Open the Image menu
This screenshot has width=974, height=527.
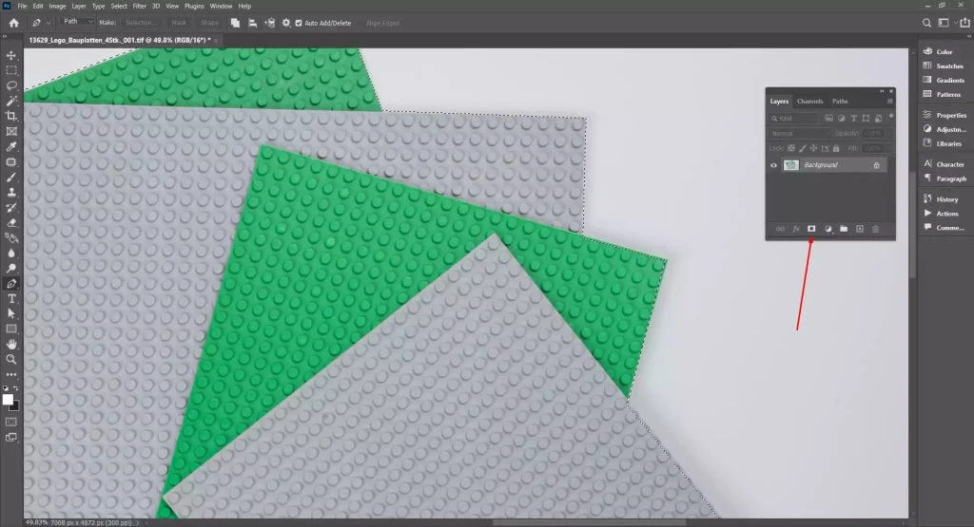pyautogui.click(x=57, y=7)
